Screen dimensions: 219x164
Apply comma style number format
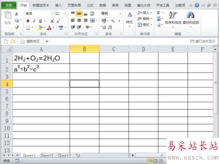click(120, 21)
